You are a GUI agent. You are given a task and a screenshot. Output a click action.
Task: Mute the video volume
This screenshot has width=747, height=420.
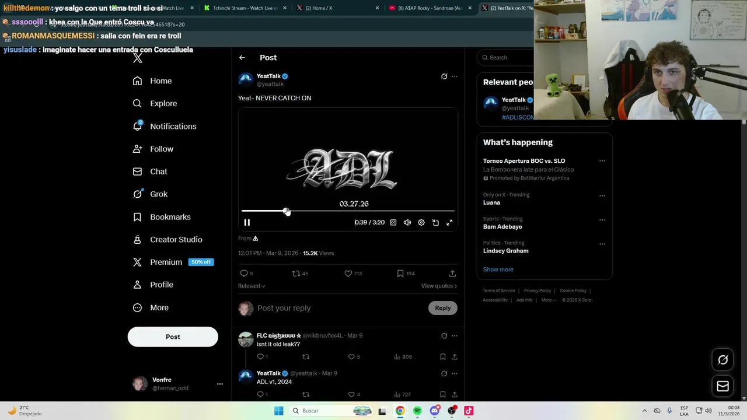pyautogui.click(x=407, y=222)
